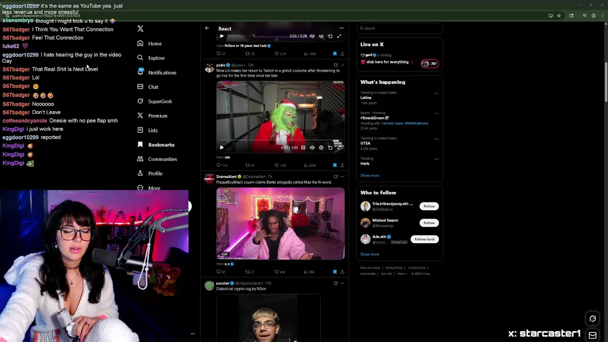
Task: Open Communities in the sidebar
Action: coord(157,159)
